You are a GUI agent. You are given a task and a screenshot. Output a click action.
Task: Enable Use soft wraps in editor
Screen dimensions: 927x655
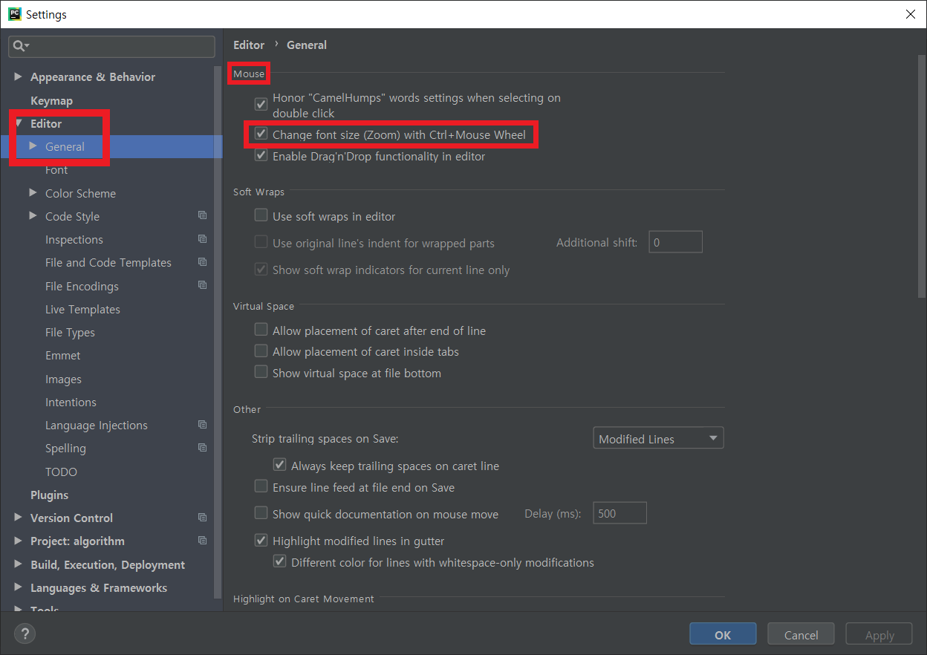click(x=261, y=215)
